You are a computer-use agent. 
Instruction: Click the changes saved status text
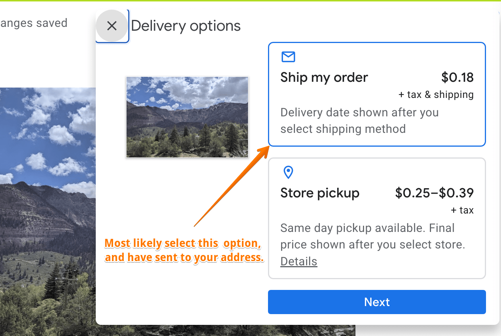coord(34,23)
